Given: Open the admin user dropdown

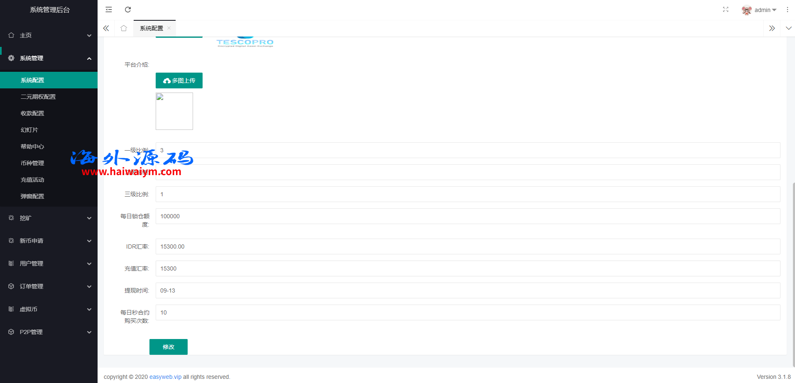Looking at the screenshot, I should coord(759,10).
